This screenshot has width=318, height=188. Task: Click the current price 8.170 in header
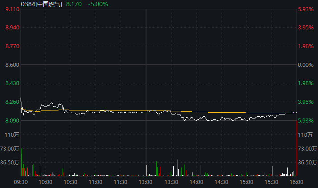(74, 4)
